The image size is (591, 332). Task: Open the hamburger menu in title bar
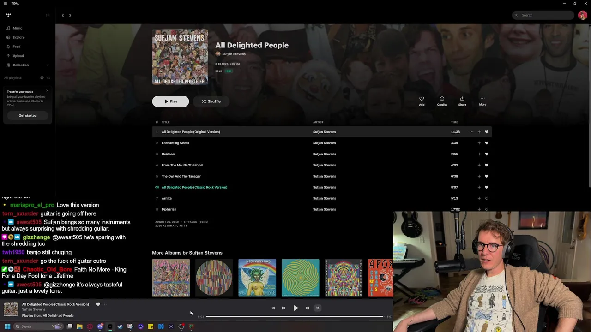coord(6,3)
